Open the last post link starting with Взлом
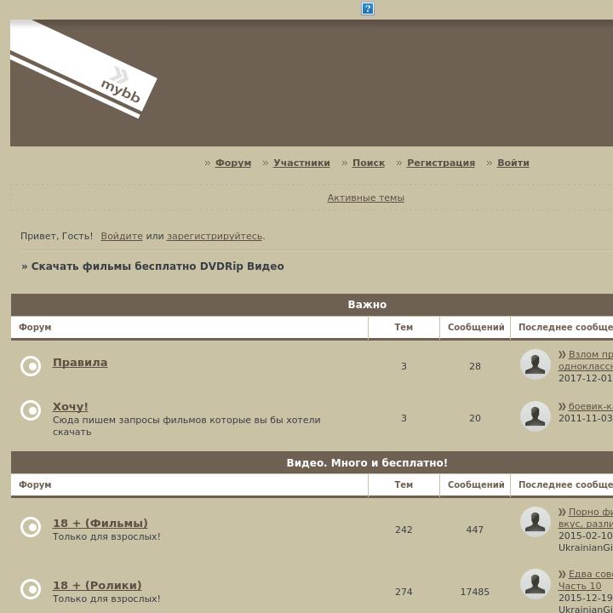 pyautogui.click(x=586, y=360)
